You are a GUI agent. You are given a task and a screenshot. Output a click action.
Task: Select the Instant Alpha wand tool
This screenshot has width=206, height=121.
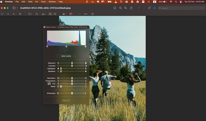tap(8, 14)
